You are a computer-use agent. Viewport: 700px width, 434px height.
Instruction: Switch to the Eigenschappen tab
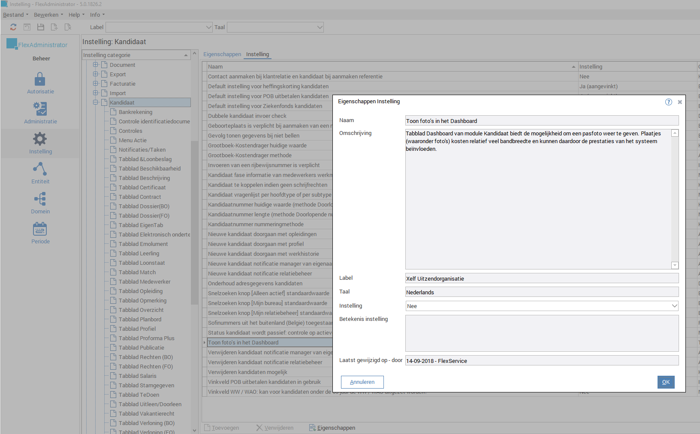222,54
